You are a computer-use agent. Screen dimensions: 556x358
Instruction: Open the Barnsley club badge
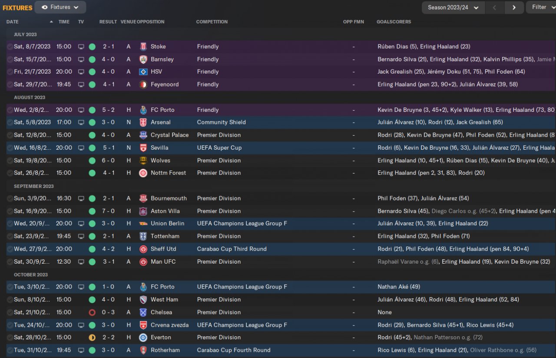(x=143, y=59)
